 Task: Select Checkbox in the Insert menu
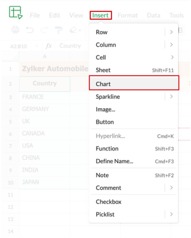(109, 202)
